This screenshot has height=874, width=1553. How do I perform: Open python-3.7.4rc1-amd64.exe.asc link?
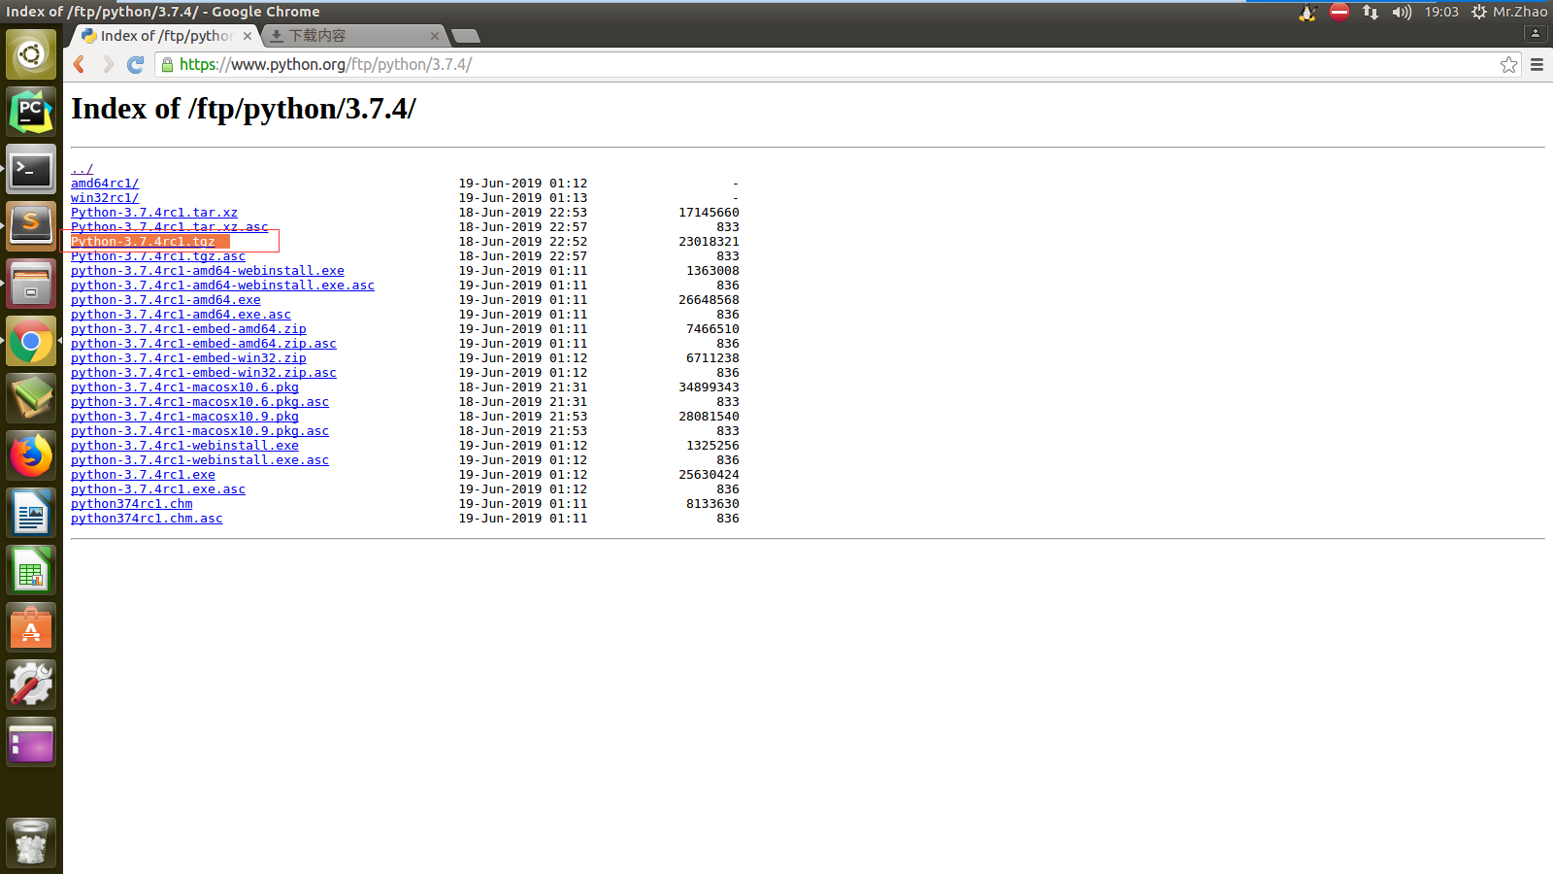coord(181,315)
